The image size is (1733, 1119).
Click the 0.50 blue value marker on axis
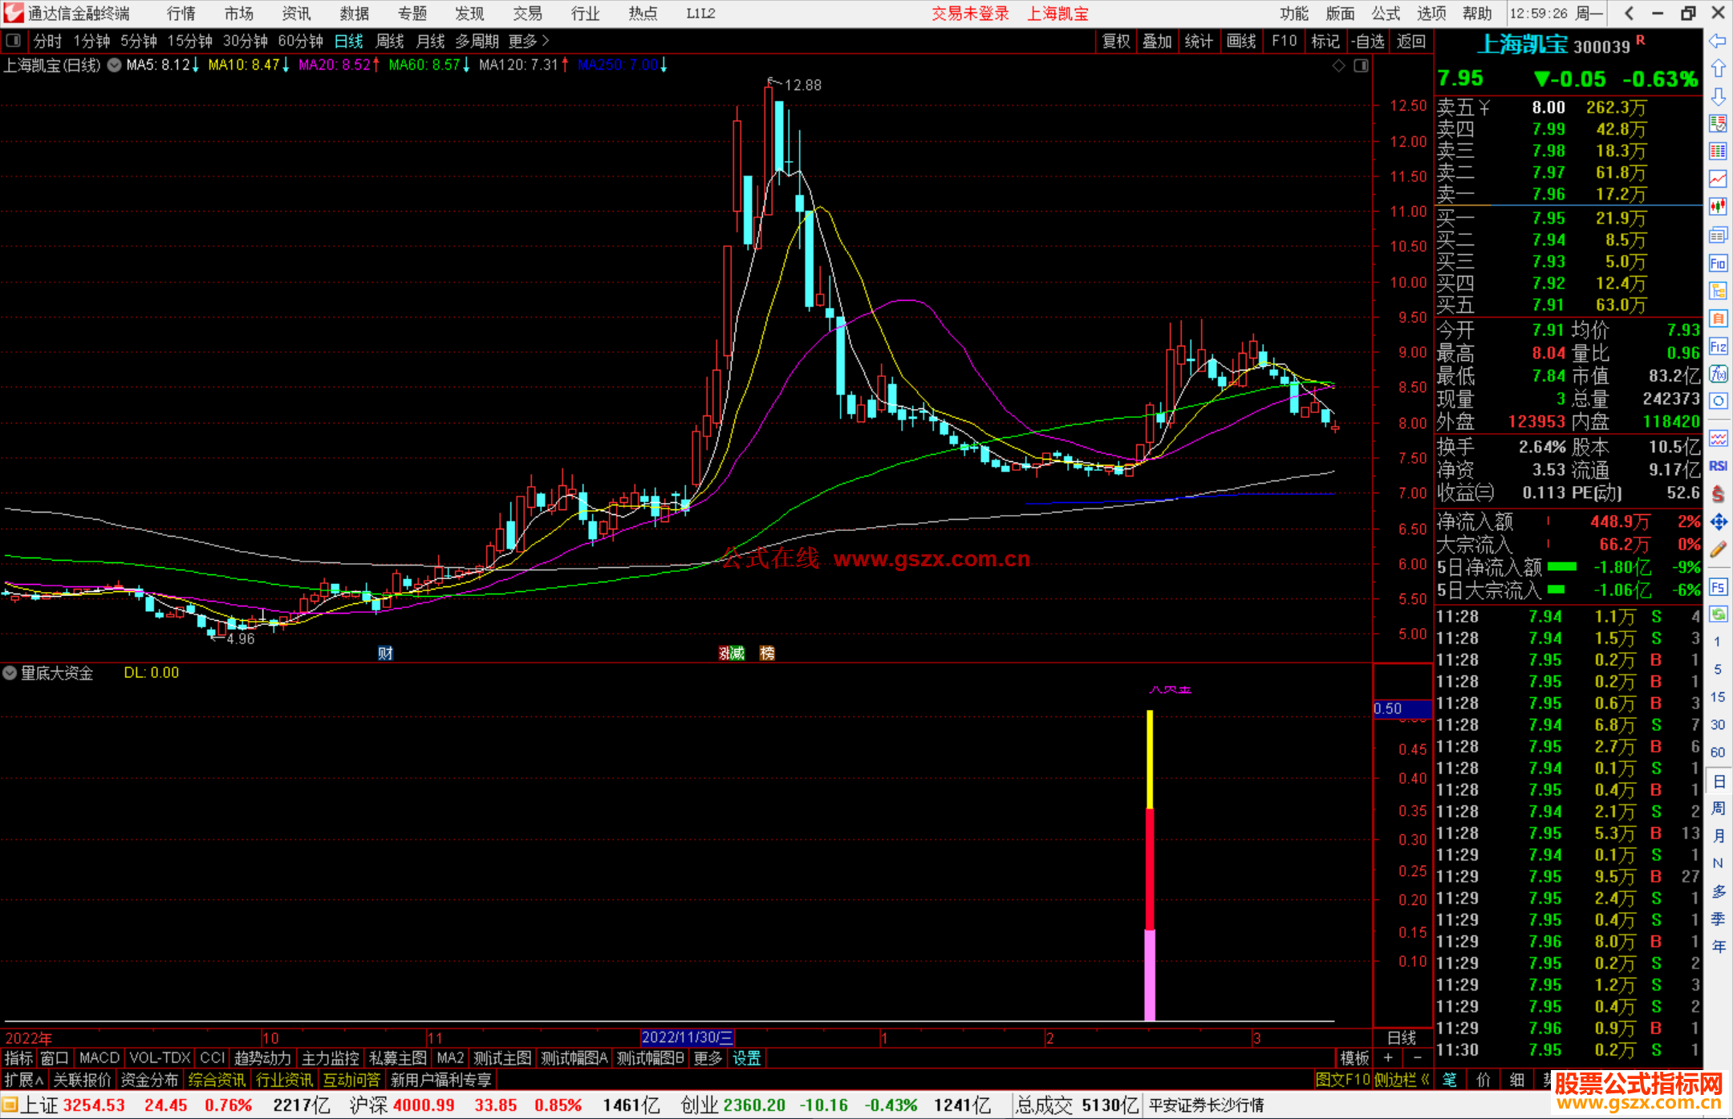pyautogui.click(x=1402, y=709)
